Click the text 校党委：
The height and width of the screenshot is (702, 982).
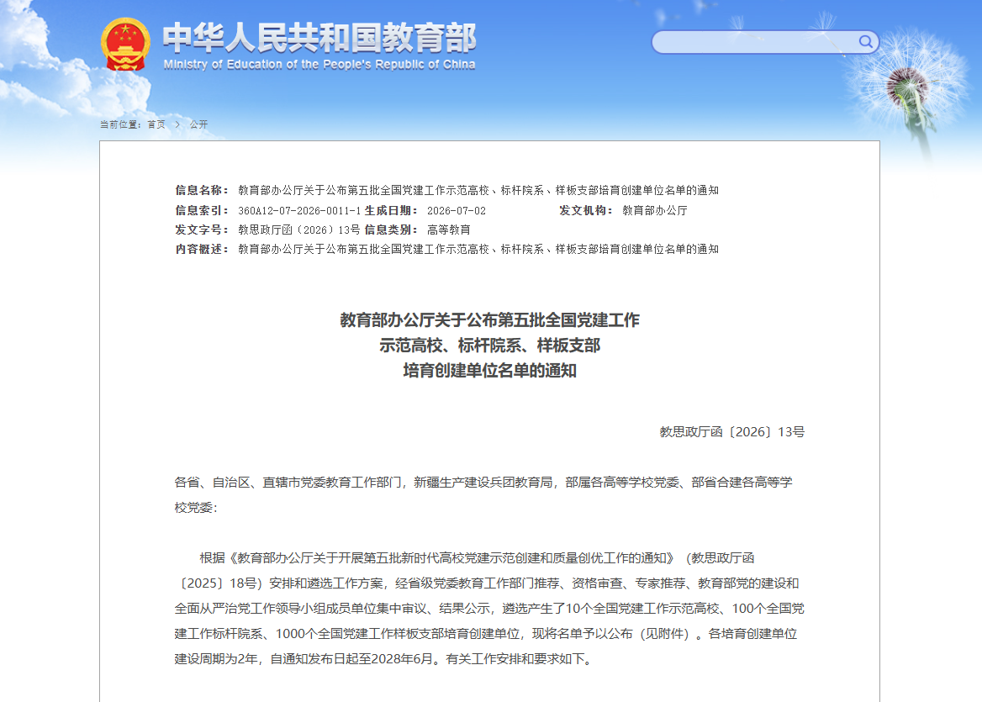[x=196, y=508]
